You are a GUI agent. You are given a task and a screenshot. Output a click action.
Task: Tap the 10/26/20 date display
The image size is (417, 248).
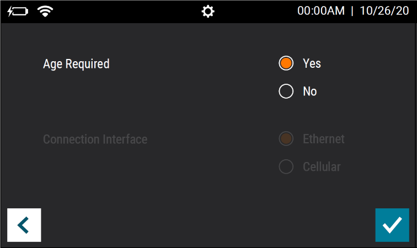[384, 11]
